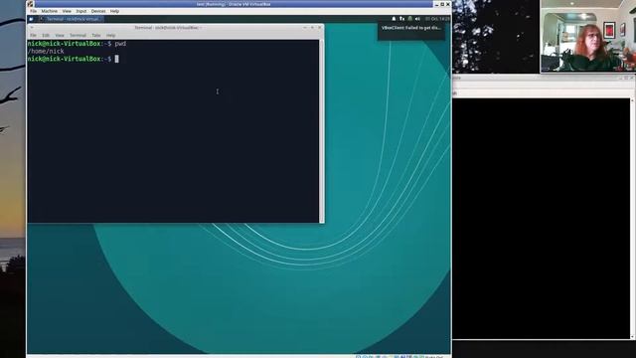Click the guest panel clock

[x=437, y=19]
